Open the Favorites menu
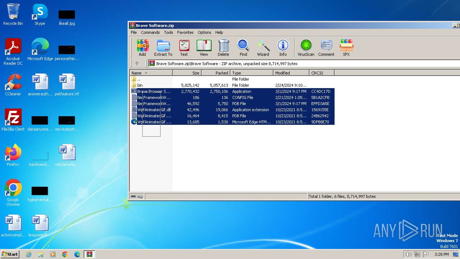460x259 pixels. point(185,32)
